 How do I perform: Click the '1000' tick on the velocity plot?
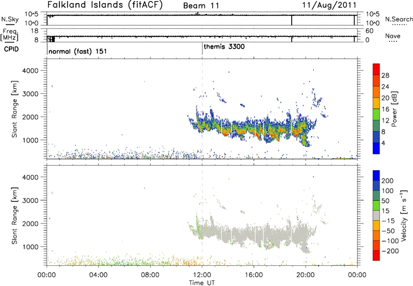click(x=30, y=247)
